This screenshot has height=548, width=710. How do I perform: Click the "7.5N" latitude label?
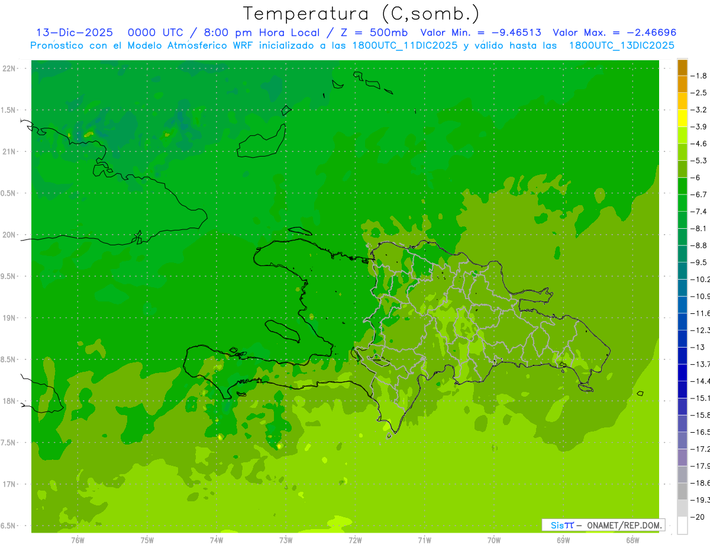coord(9,443)
